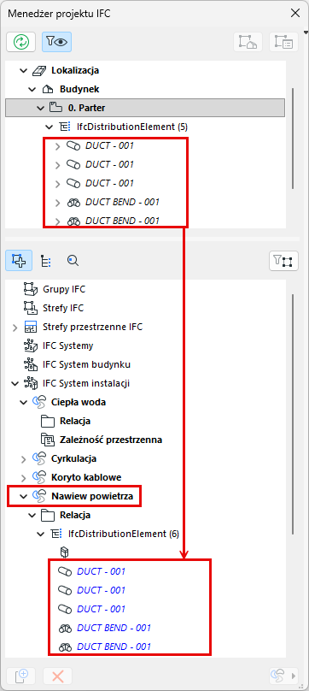The height and width of the screenshot is (691, 309).
Task: Select Grupy IFC in the list
Action: [64, 290]
